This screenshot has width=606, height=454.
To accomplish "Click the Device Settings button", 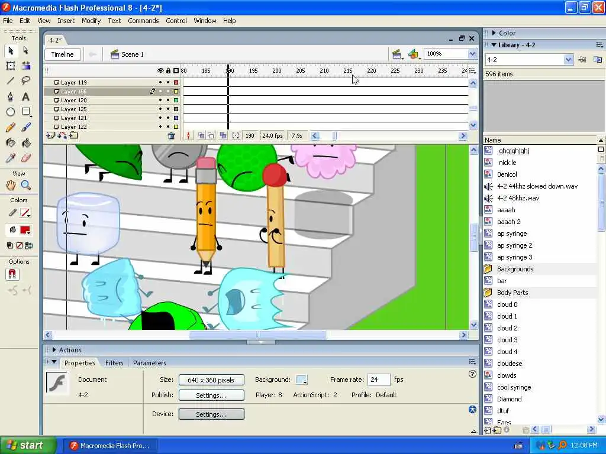I will pyautogui.click(x=211, y=414).
